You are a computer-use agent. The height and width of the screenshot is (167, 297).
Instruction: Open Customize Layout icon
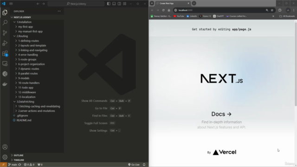point(125,4)
